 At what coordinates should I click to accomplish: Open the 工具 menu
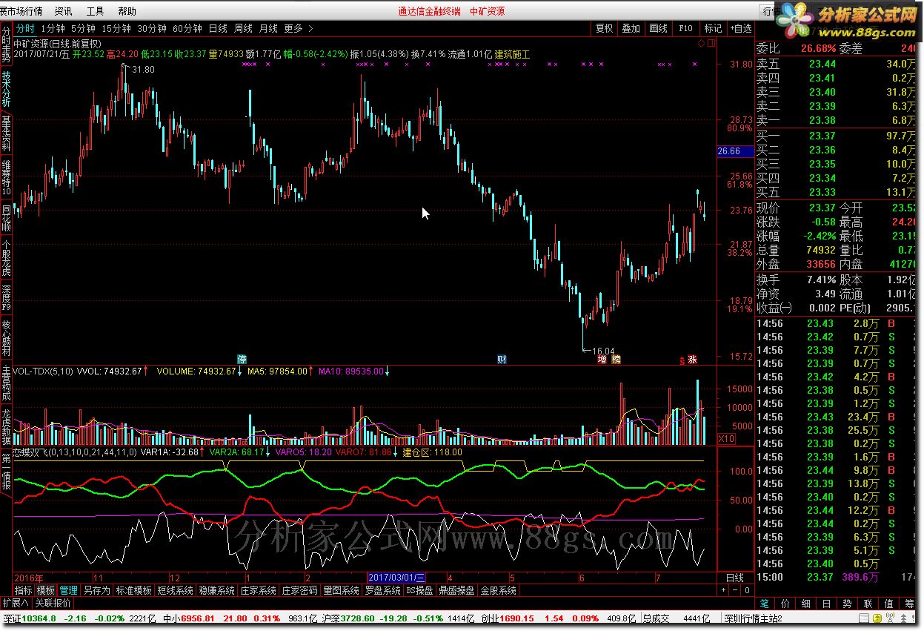(x=95, y=11)
